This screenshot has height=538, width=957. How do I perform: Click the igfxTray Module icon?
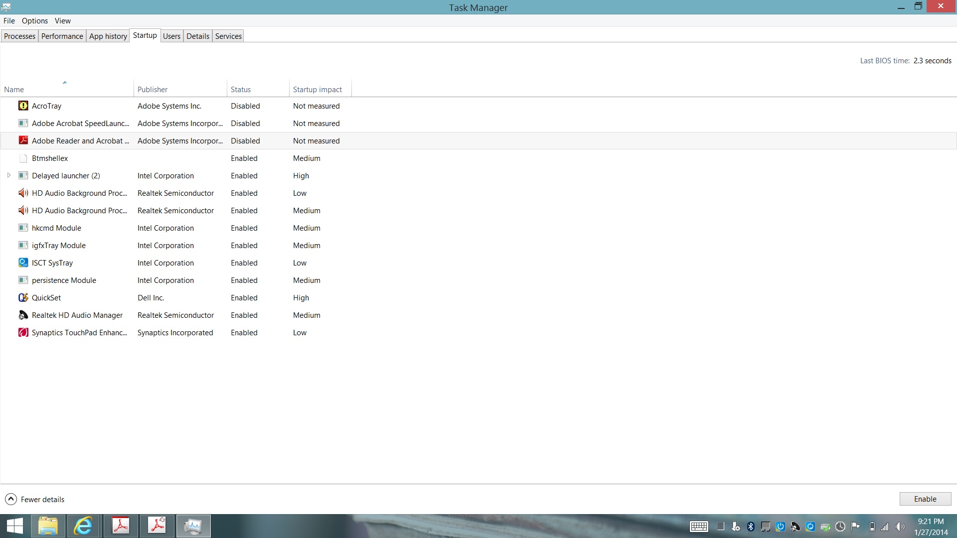pyautogui.click(x=23, y=245)
